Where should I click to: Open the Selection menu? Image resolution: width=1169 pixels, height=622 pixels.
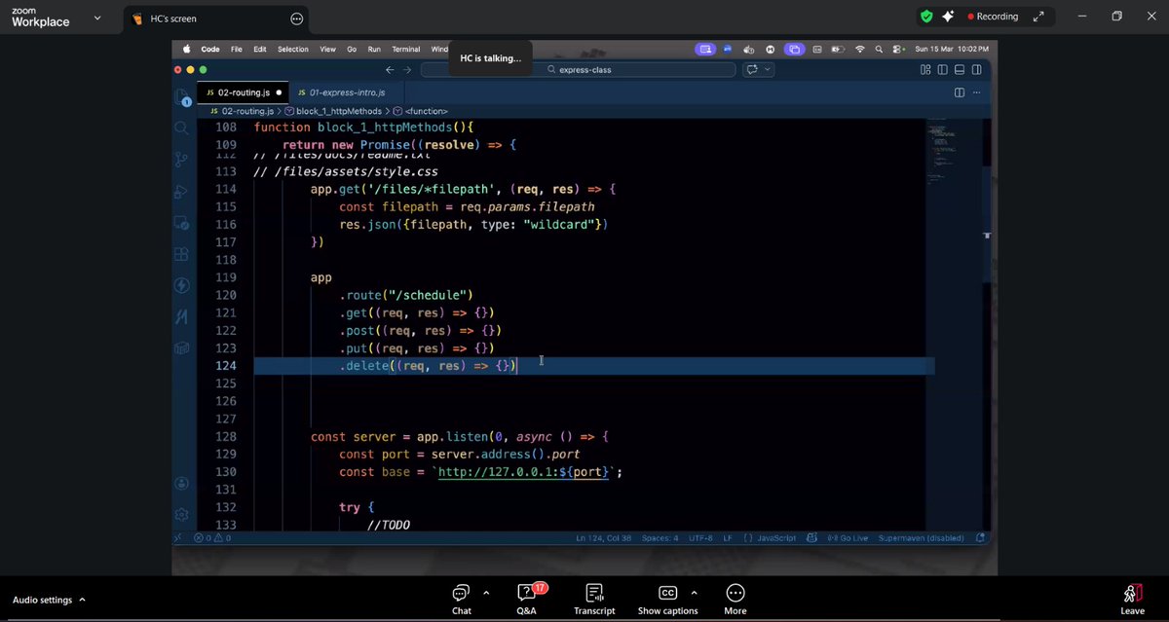[x=293, y=49]
